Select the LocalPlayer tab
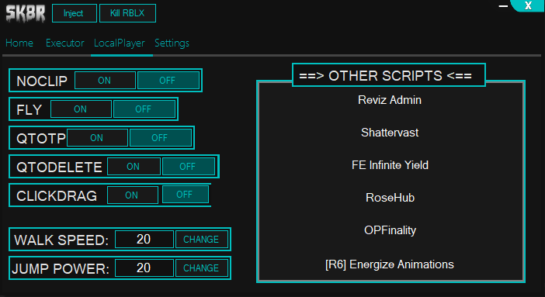This screenshot has height=297, width=545. point(120,43)
